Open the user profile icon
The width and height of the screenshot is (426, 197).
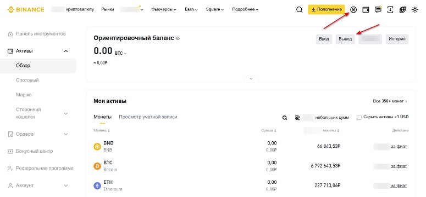353,10
